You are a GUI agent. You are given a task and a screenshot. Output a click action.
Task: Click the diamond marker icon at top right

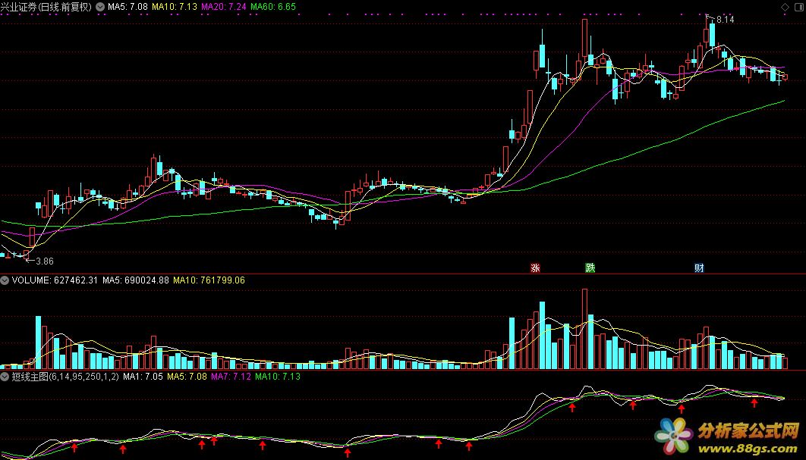(x=785, y=7)
